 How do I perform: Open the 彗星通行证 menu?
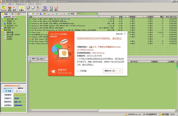[x=21, y=4]
